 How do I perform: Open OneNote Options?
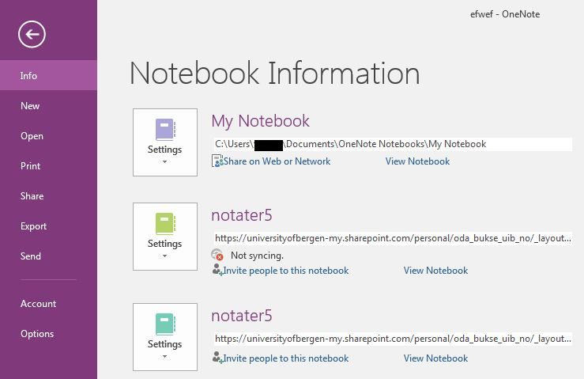tap(37, 334)
